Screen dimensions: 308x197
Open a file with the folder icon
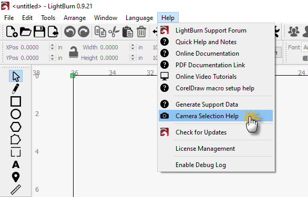26,32
